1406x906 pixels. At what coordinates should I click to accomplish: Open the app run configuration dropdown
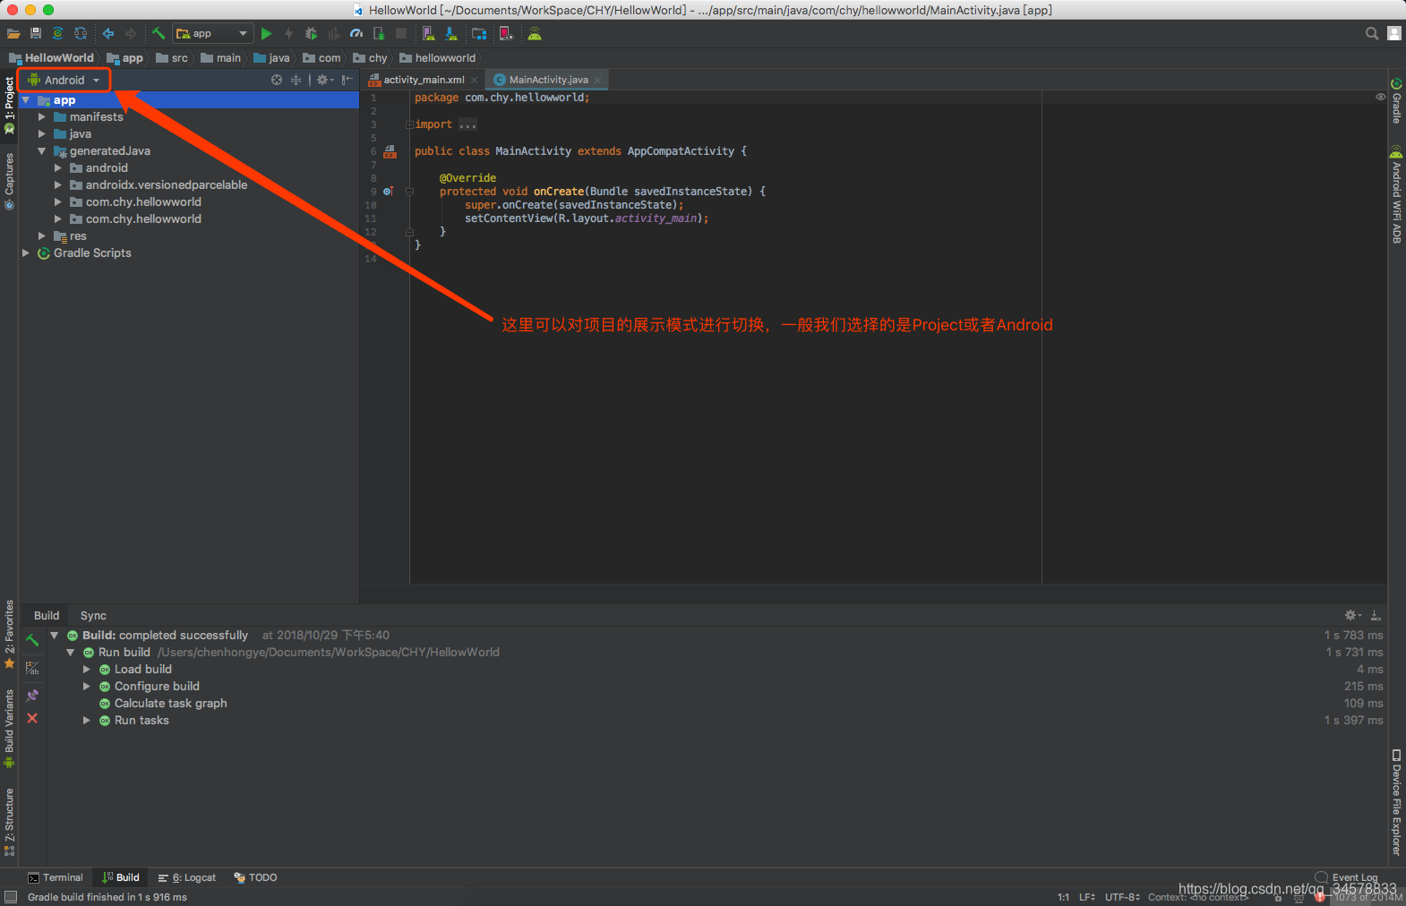click(x=212, y=34)
